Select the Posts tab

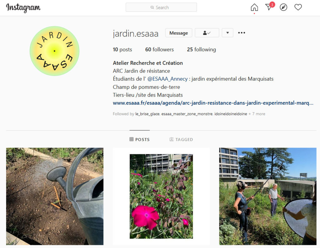click(x=140, y=139)
